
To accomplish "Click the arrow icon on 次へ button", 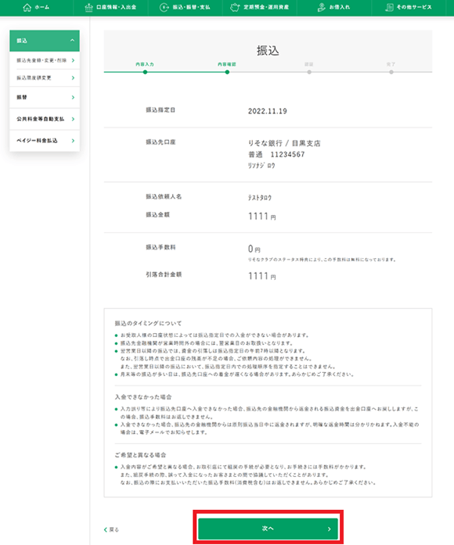I will (x=329, y=529).
